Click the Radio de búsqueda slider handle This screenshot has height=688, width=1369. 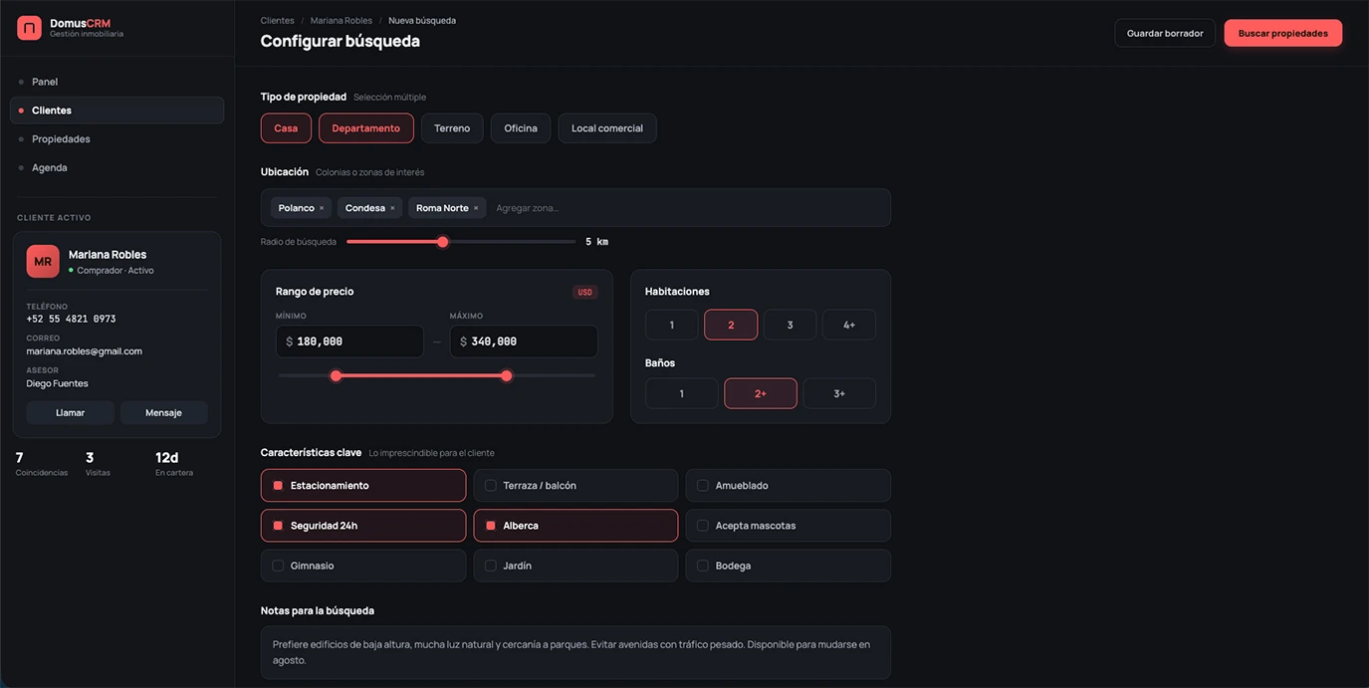pyautogui.click(x=443, y=242)
